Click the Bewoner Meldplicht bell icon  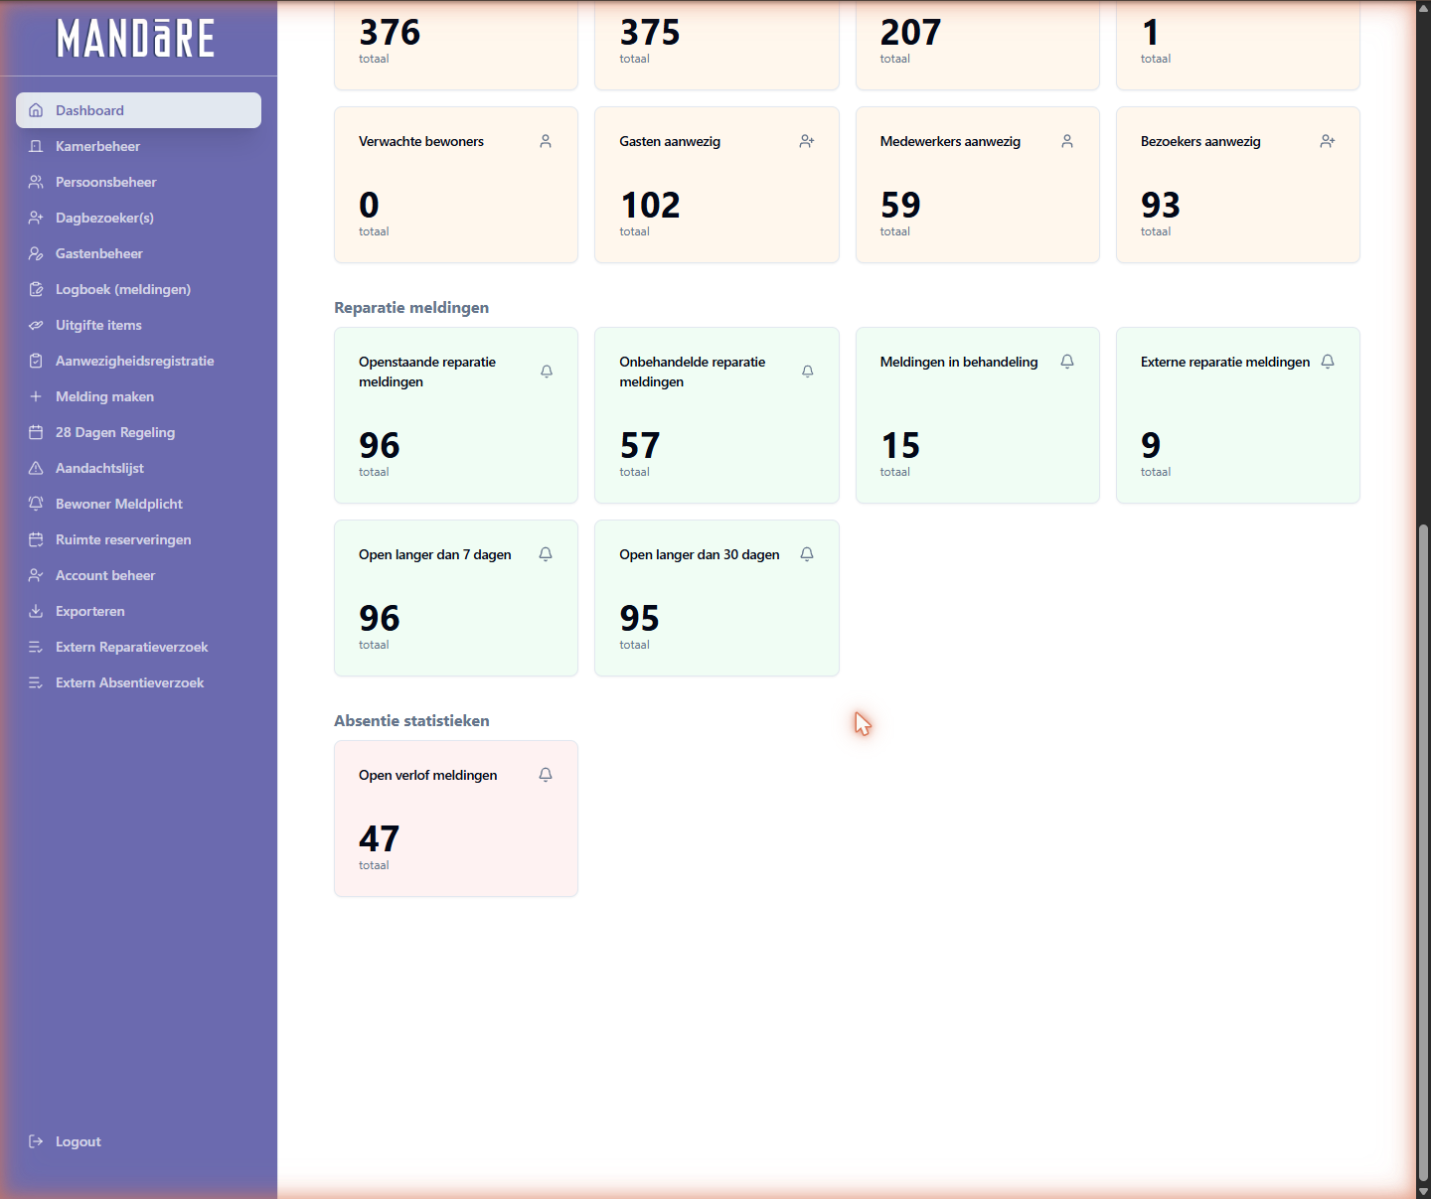36,504
